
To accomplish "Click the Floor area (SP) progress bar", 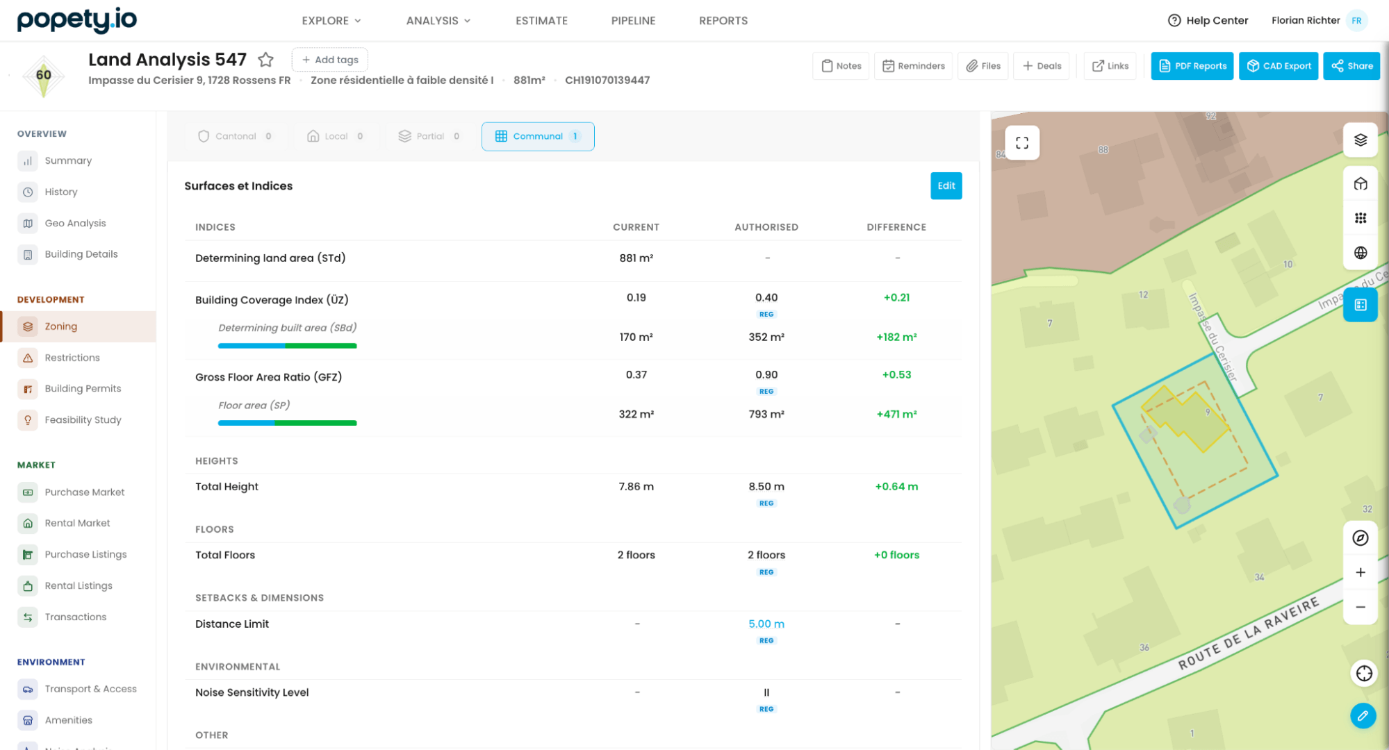I will tap(288, 423).
